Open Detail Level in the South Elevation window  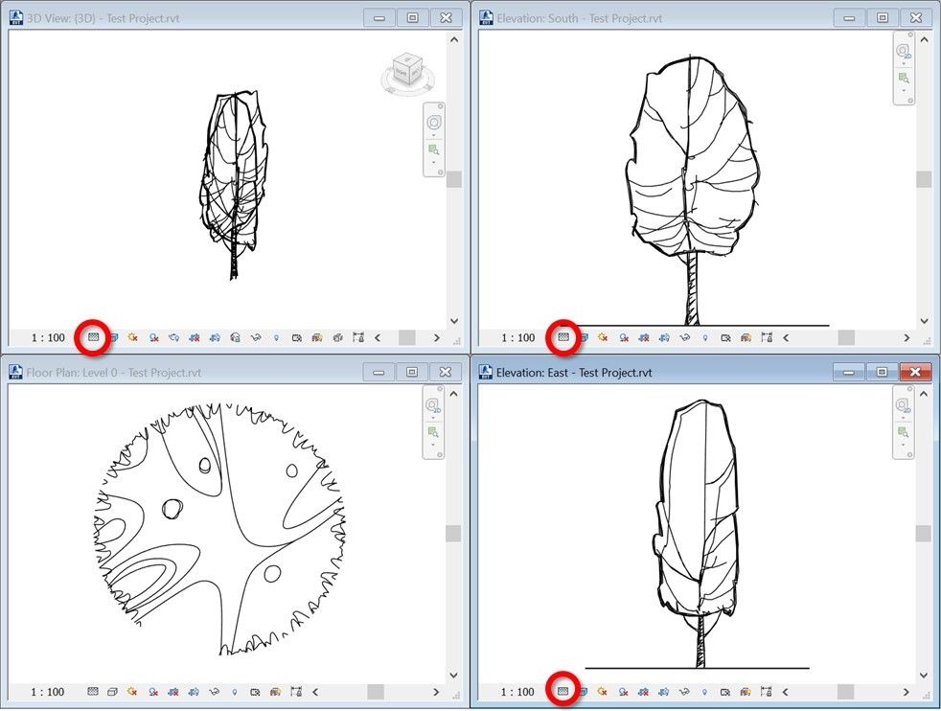562,337
